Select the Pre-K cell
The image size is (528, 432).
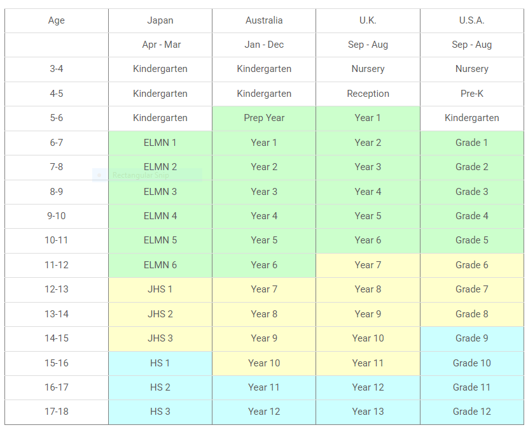coord(472,94)
